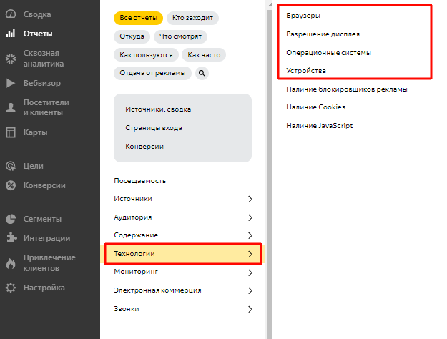Expand the Источники submenu chevron

point(250,199)
